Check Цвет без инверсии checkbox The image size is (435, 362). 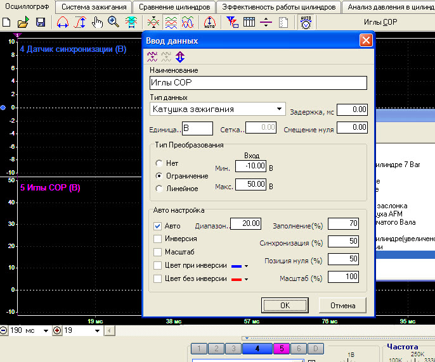pos(157,278)
